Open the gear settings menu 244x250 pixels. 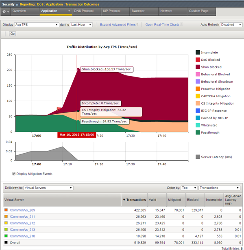[4, 11]
